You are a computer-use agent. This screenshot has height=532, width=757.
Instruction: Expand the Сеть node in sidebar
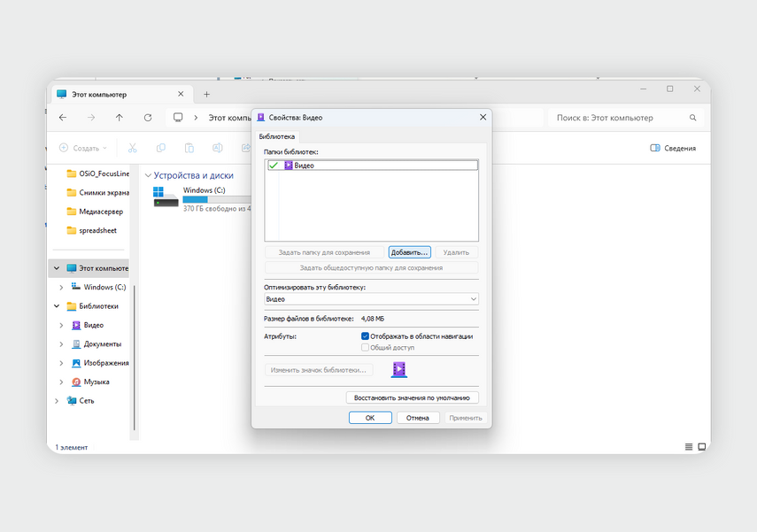coord(57,400)
